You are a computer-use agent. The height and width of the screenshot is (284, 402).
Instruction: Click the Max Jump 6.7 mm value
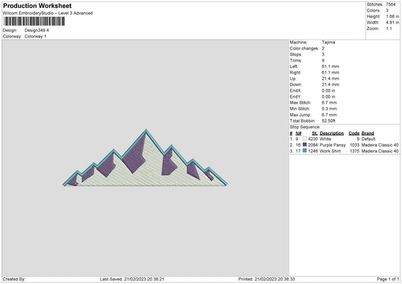pos(329,115)
